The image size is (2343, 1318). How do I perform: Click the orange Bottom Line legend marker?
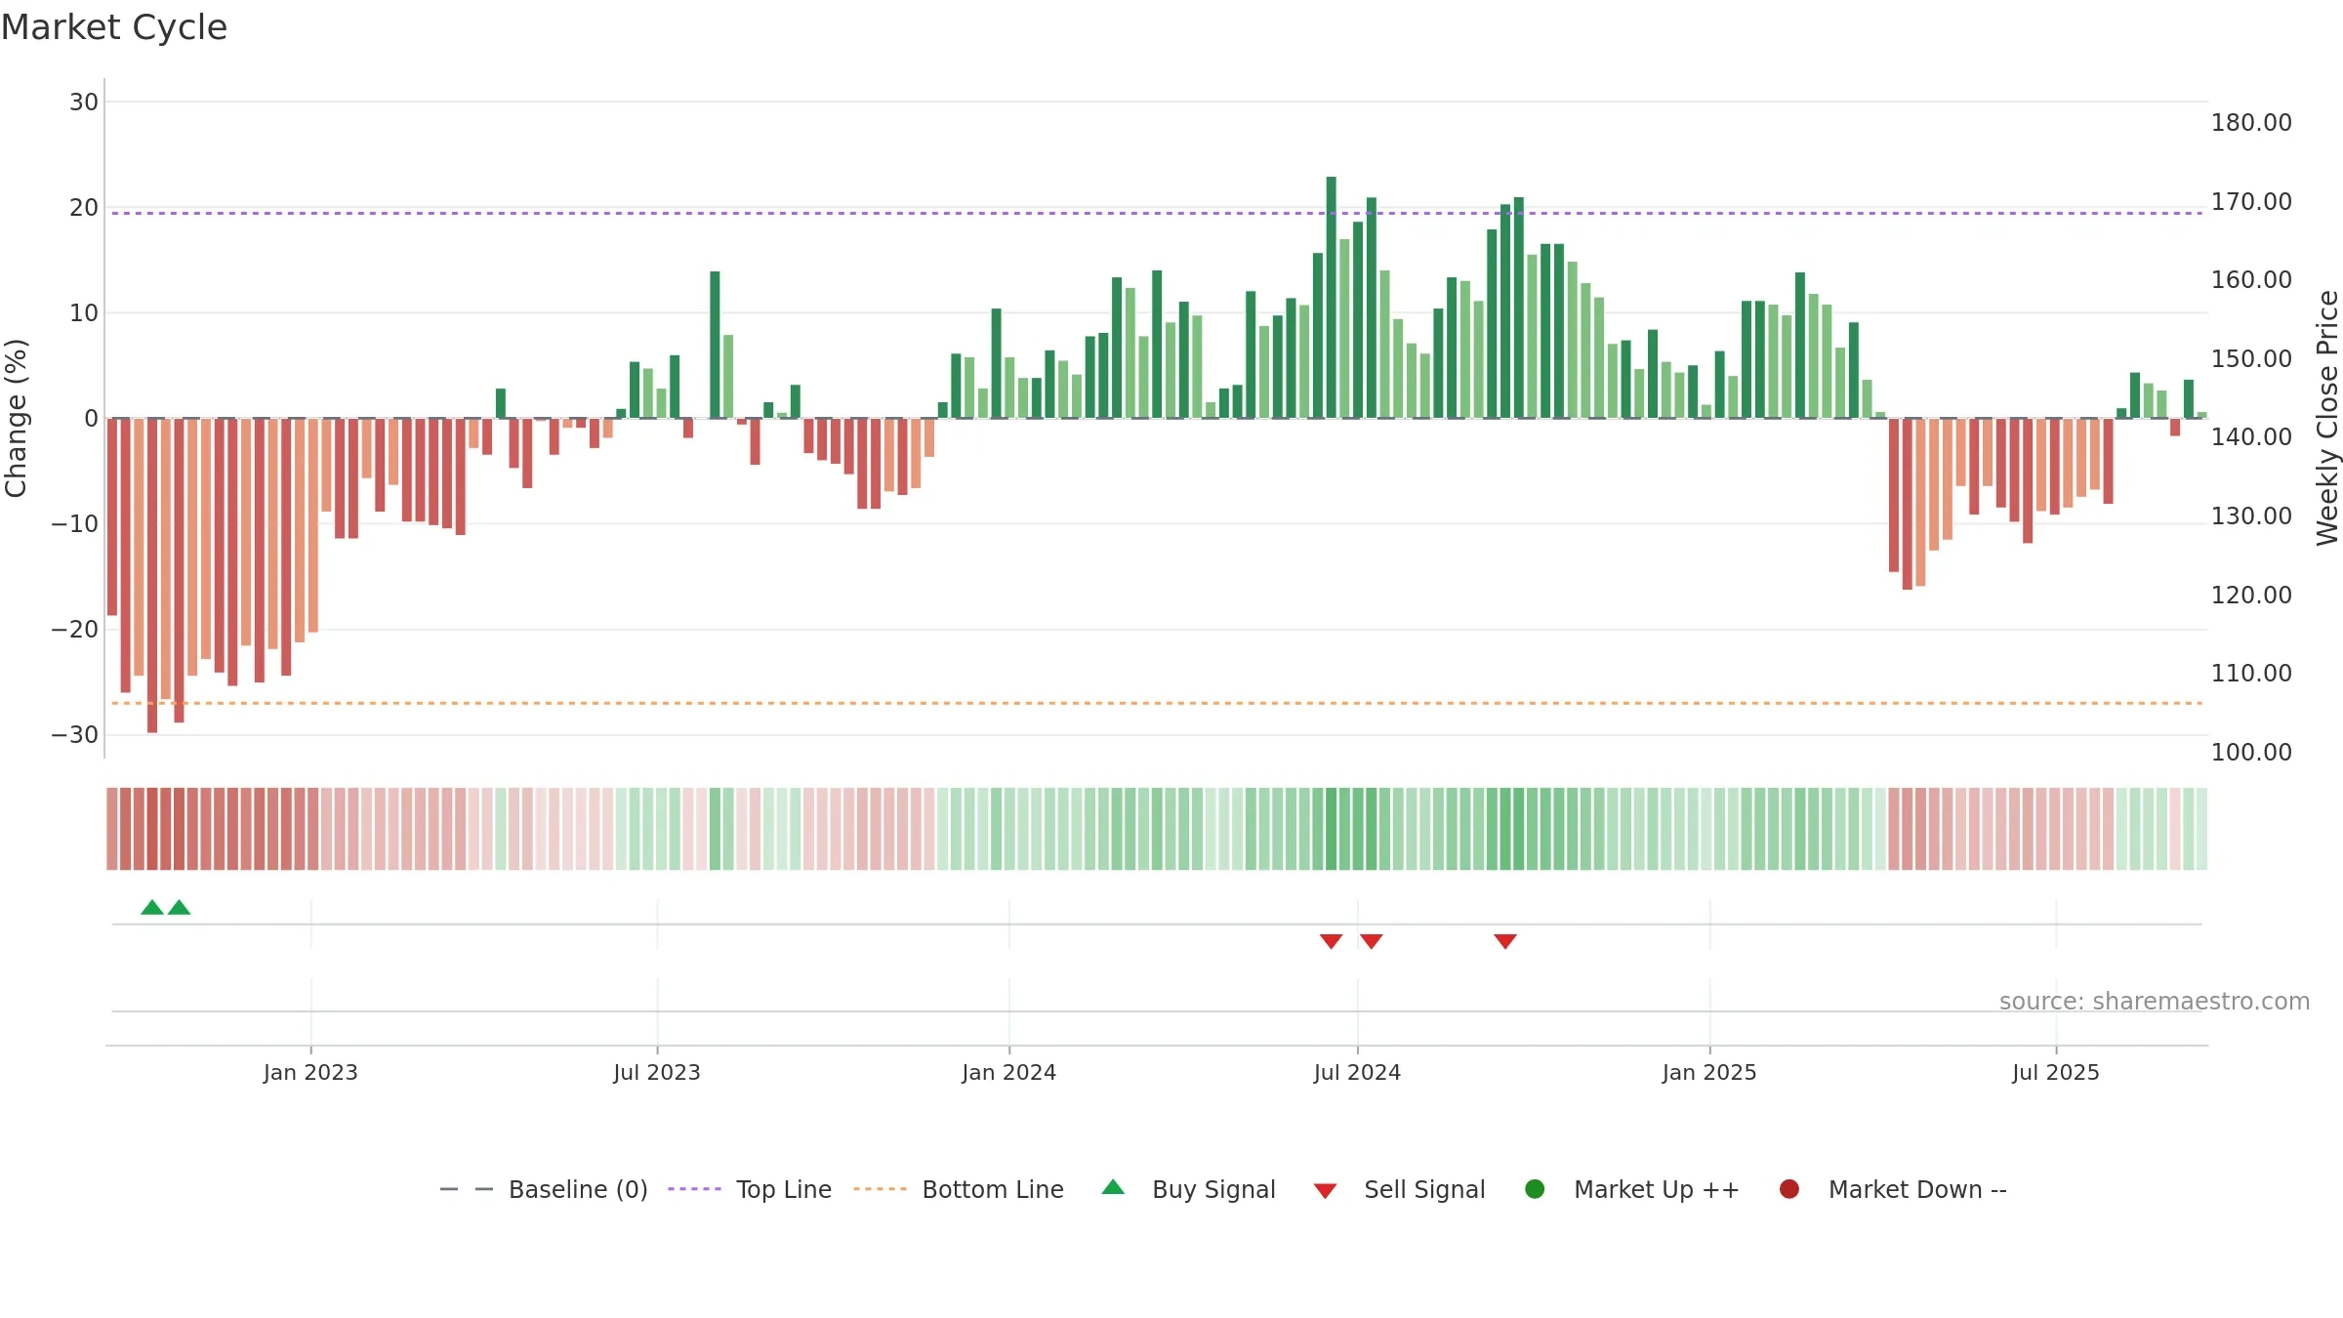pos(880,1189)
